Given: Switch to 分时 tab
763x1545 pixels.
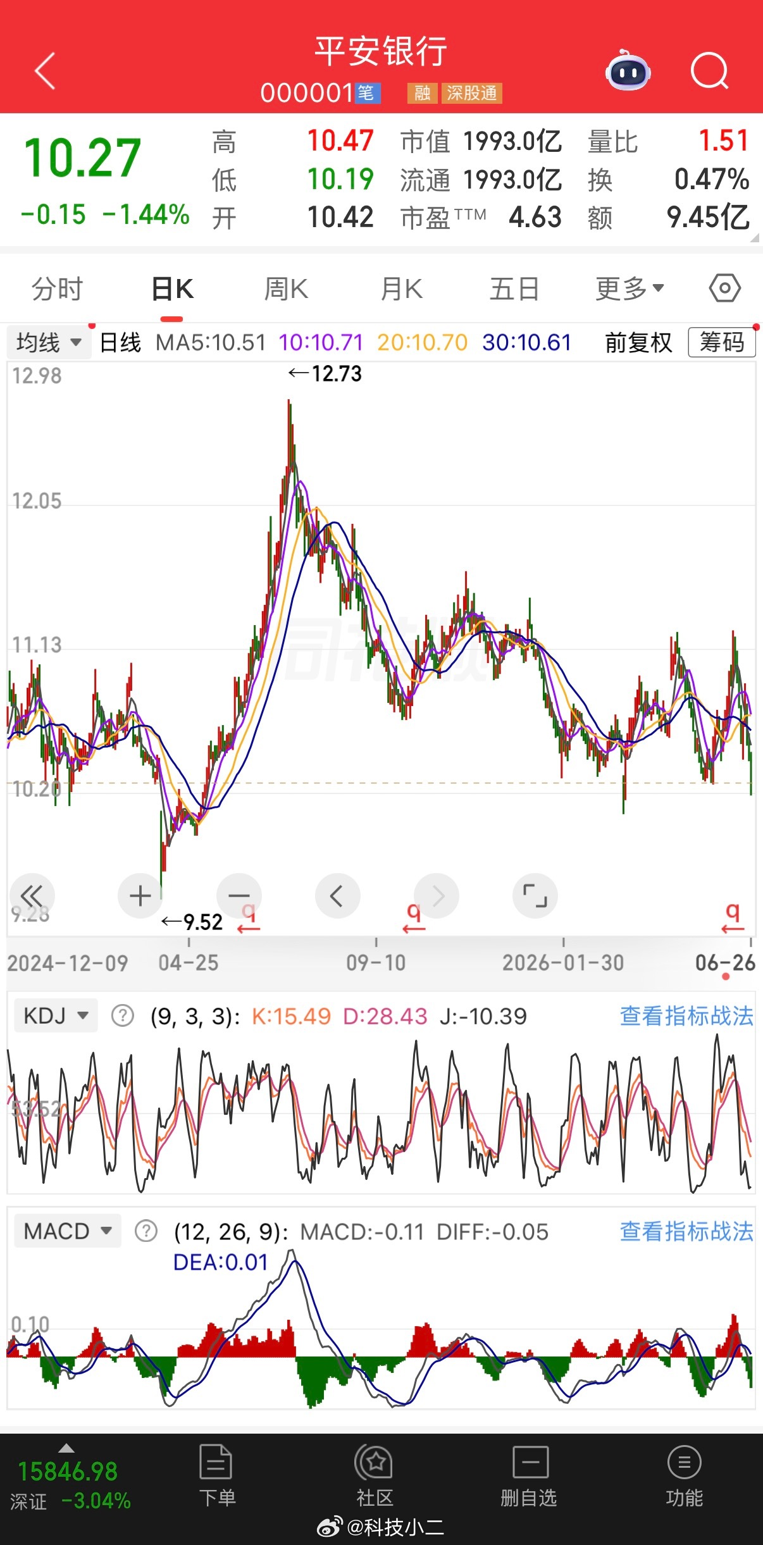Looking at the screenshot, I should click(x=57, y=289).
